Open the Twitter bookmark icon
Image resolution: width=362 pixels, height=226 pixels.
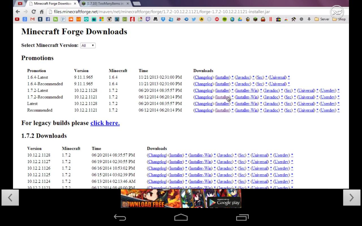[x=194, y=19]
